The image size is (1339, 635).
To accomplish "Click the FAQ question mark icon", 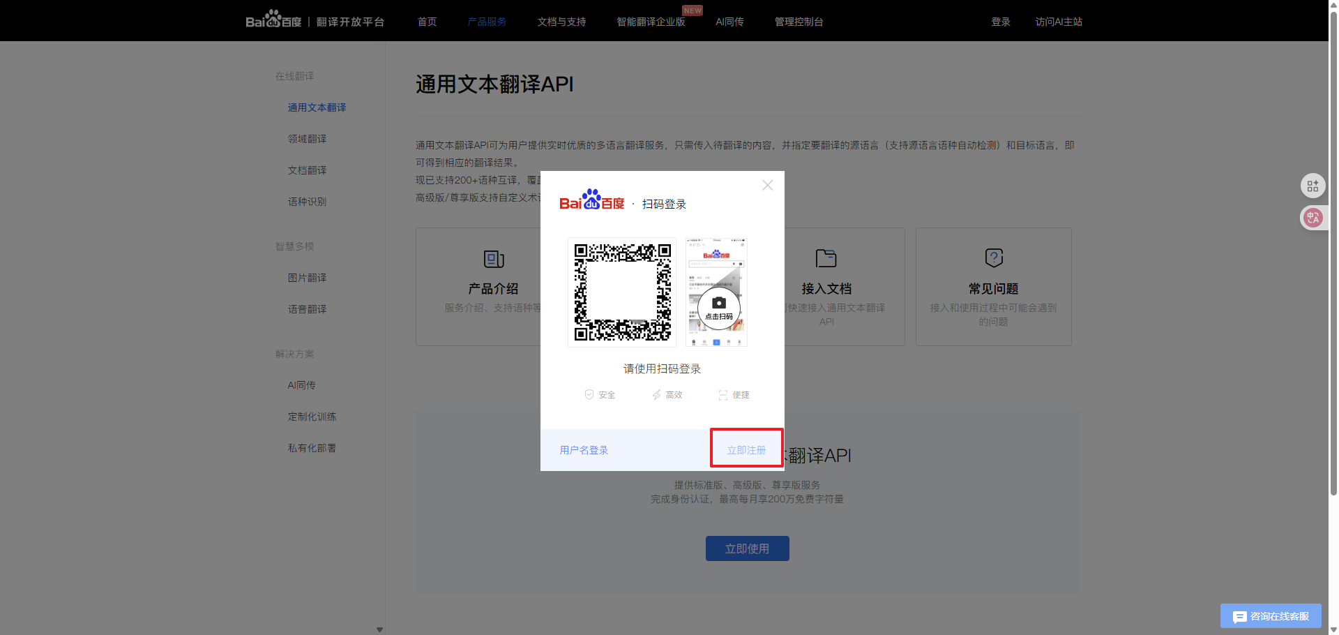I will point(993,257).
